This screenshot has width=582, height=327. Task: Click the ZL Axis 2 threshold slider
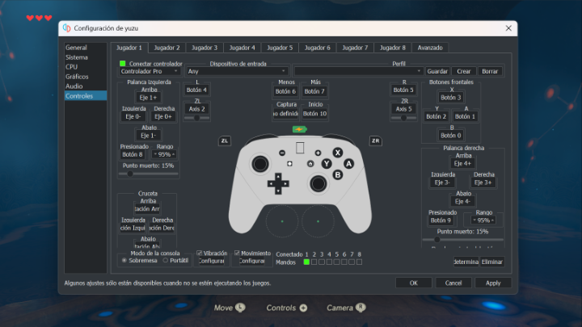tap(196, 118)
